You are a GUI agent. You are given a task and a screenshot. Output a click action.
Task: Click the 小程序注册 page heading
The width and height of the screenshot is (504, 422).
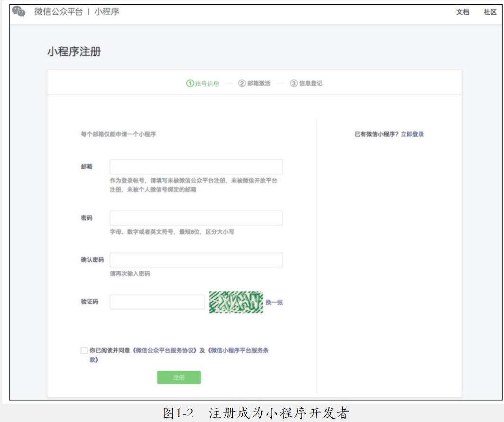coord(73,52)
